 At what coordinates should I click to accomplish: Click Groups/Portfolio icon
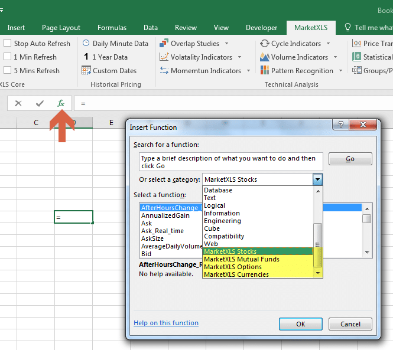pos(356,70)
